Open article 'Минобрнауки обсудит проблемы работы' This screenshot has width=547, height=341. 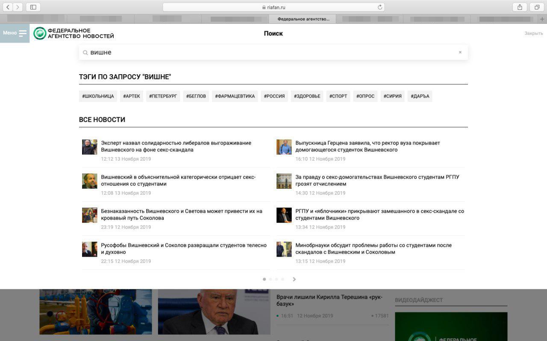pos(373,249)
